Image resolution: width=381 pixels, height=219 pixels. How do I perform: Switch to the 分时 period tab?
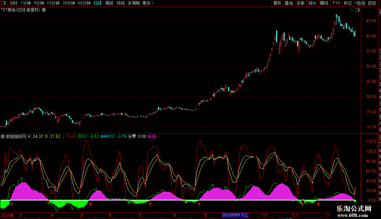(x=13, y=3)
